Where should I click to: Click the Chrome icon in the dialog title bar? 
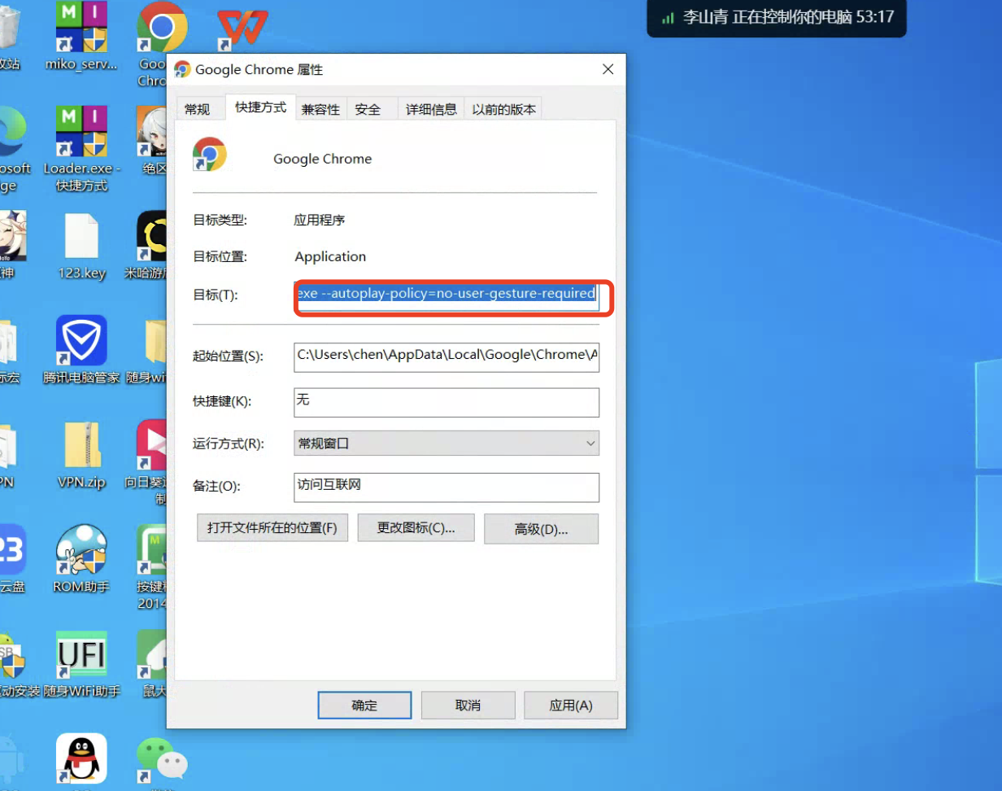point(183,69)
